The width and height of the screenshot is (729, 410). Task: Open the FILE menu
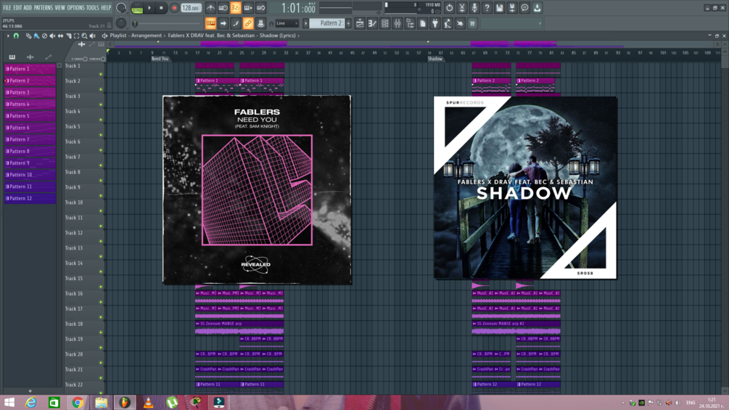point(7,8)
